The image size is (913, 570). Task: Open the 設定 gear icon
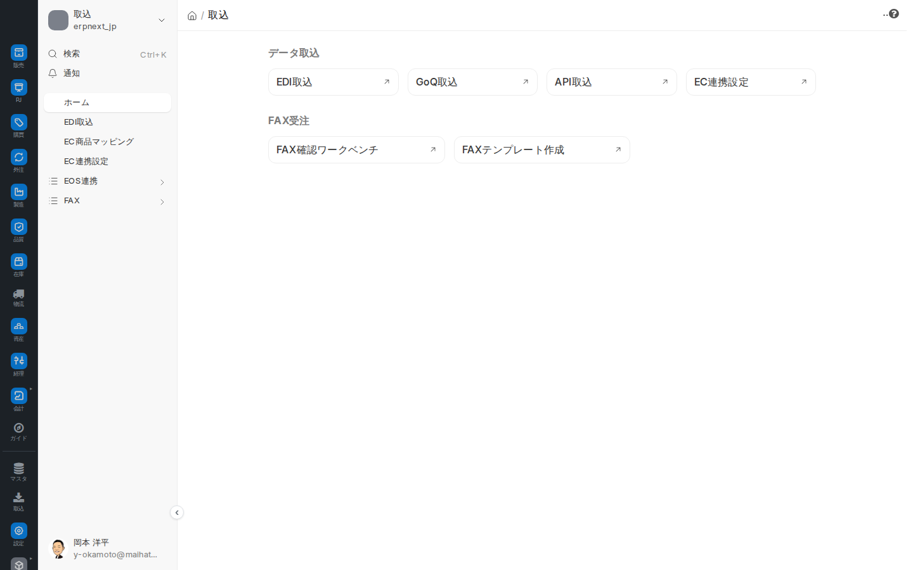coord(19,531)
